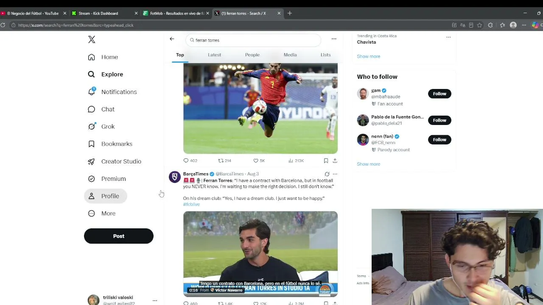Add this page to favorites with the star
This screenshot has height=305, width=543.
coord(479,25)
